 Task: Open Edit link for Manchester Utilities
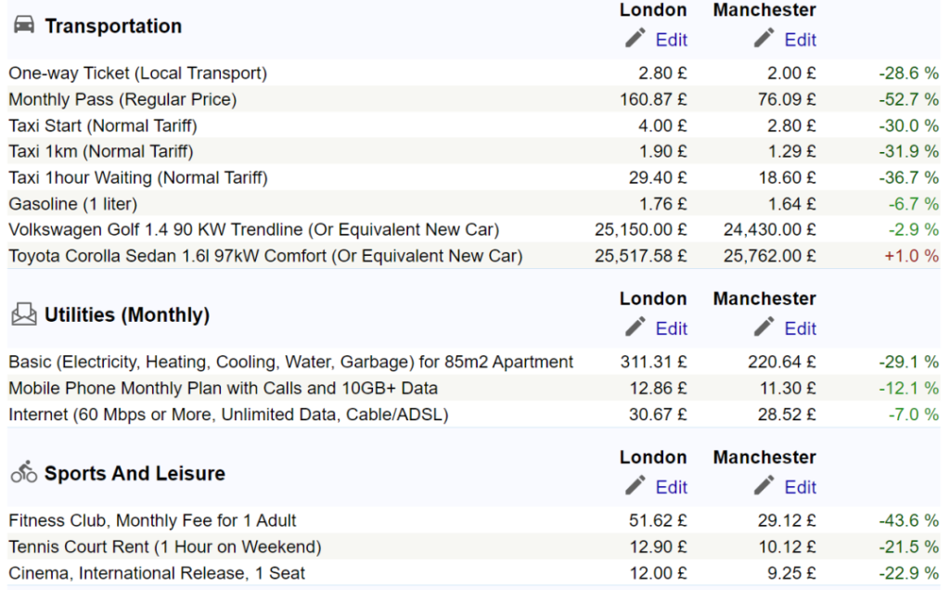tap(800, 328)
